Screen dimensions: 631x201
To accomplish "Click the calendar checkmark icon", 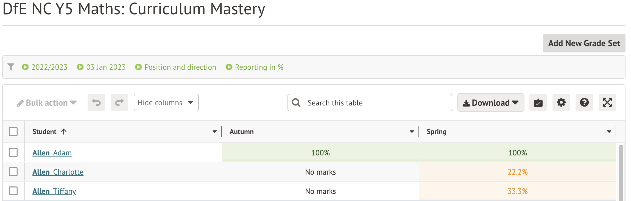I will (x=538, y=103).
